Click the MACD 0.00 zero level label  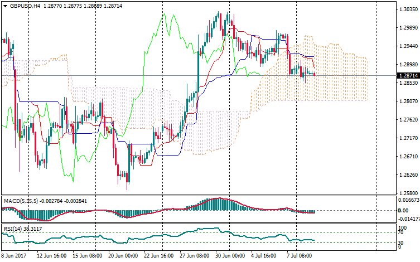pos(402,211)
